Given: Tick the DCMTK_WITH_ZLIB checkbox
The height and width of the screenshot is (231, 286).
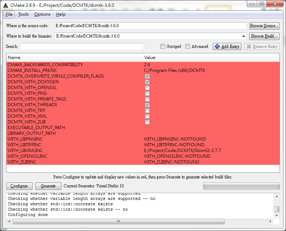Looking at the screenshot, I should click(x=147, y=122).
